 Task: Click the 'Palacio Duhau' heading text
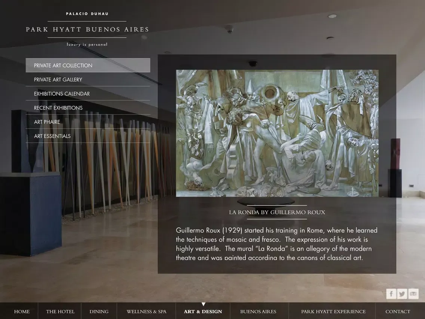tap(87, 13)
